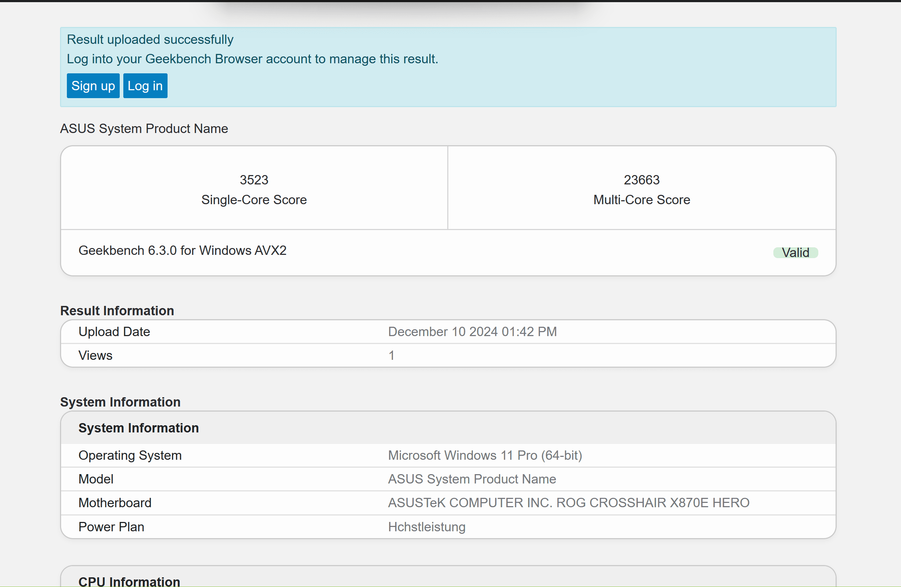Viewport: 901px width, 587px height.
Task: Select the Views count value 1
Action: [392, 356]
